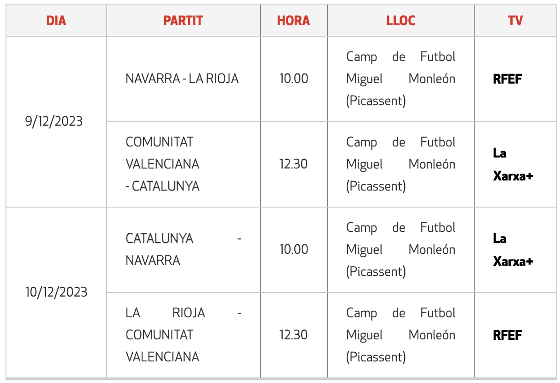Click the HORA column header
This screenshot has height=383, width=560.
pyautogui.click(x=293, y=21)
